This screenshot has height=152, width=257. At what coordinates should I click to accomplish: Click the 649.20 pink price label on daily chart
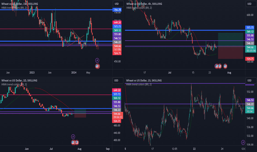117,90
